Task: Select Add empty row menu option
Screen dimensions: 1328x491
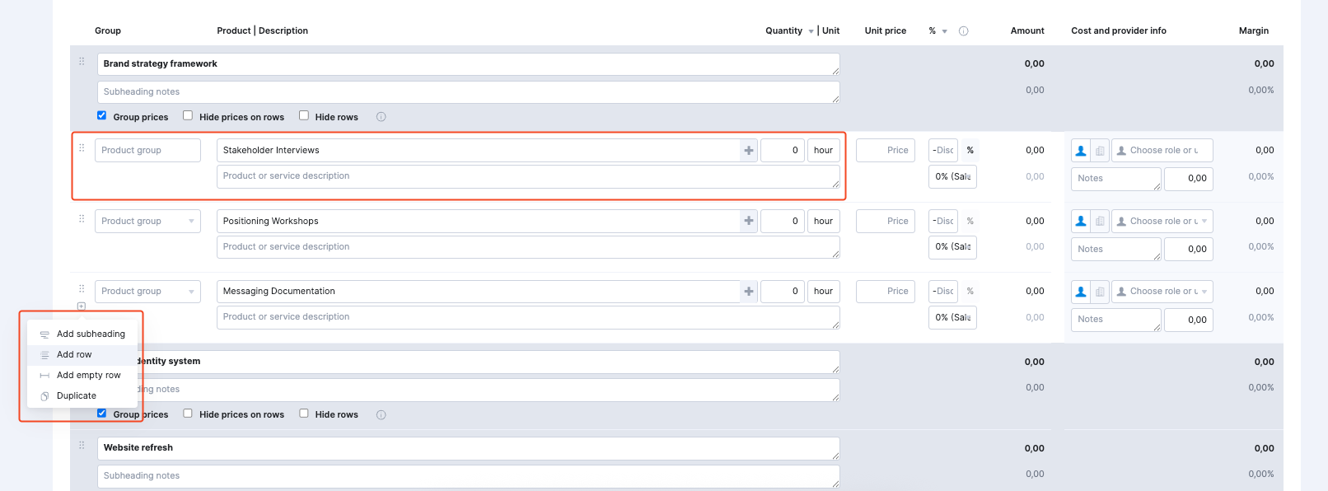Action: [88, 376]
